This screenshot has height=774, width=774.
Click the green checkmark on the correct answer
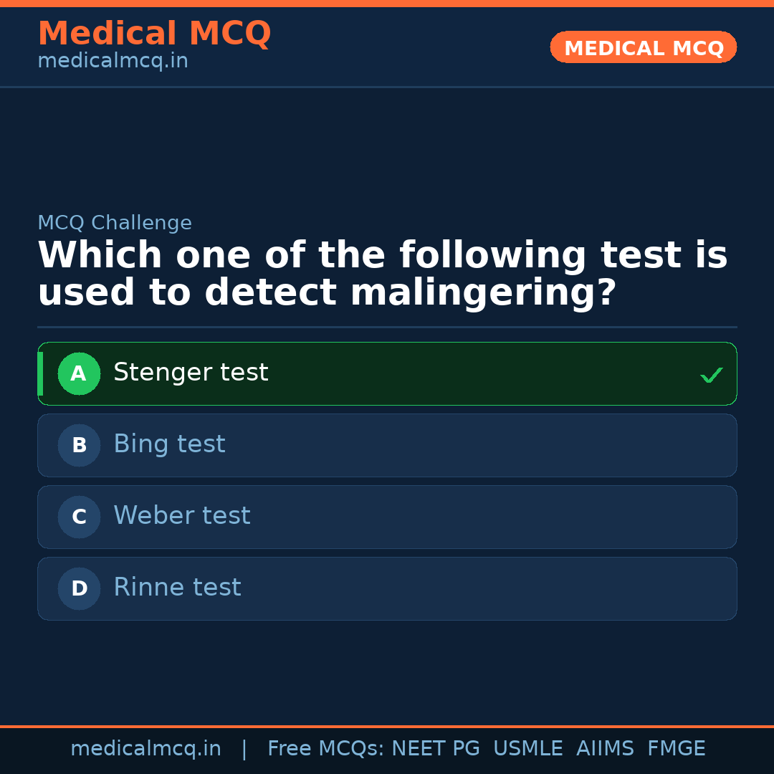[711, 373]
